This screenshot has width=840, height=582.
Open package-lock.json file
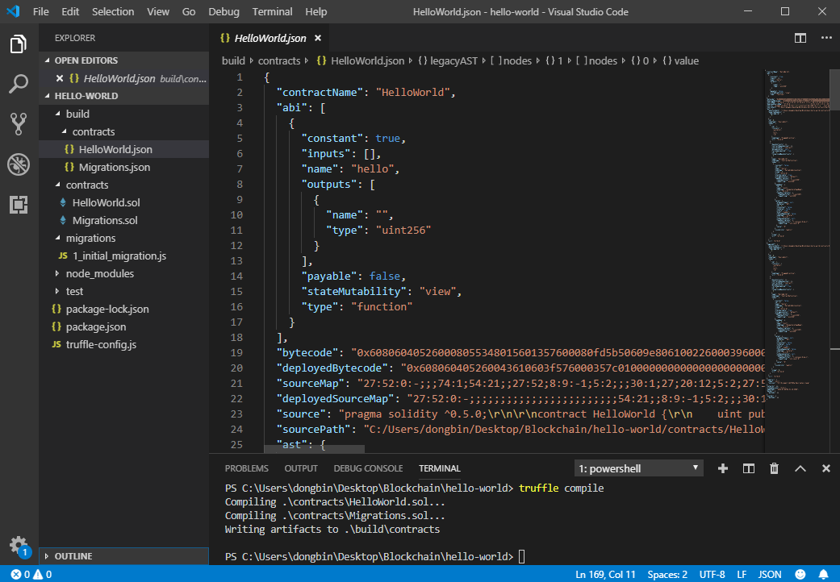coord(123,309)
